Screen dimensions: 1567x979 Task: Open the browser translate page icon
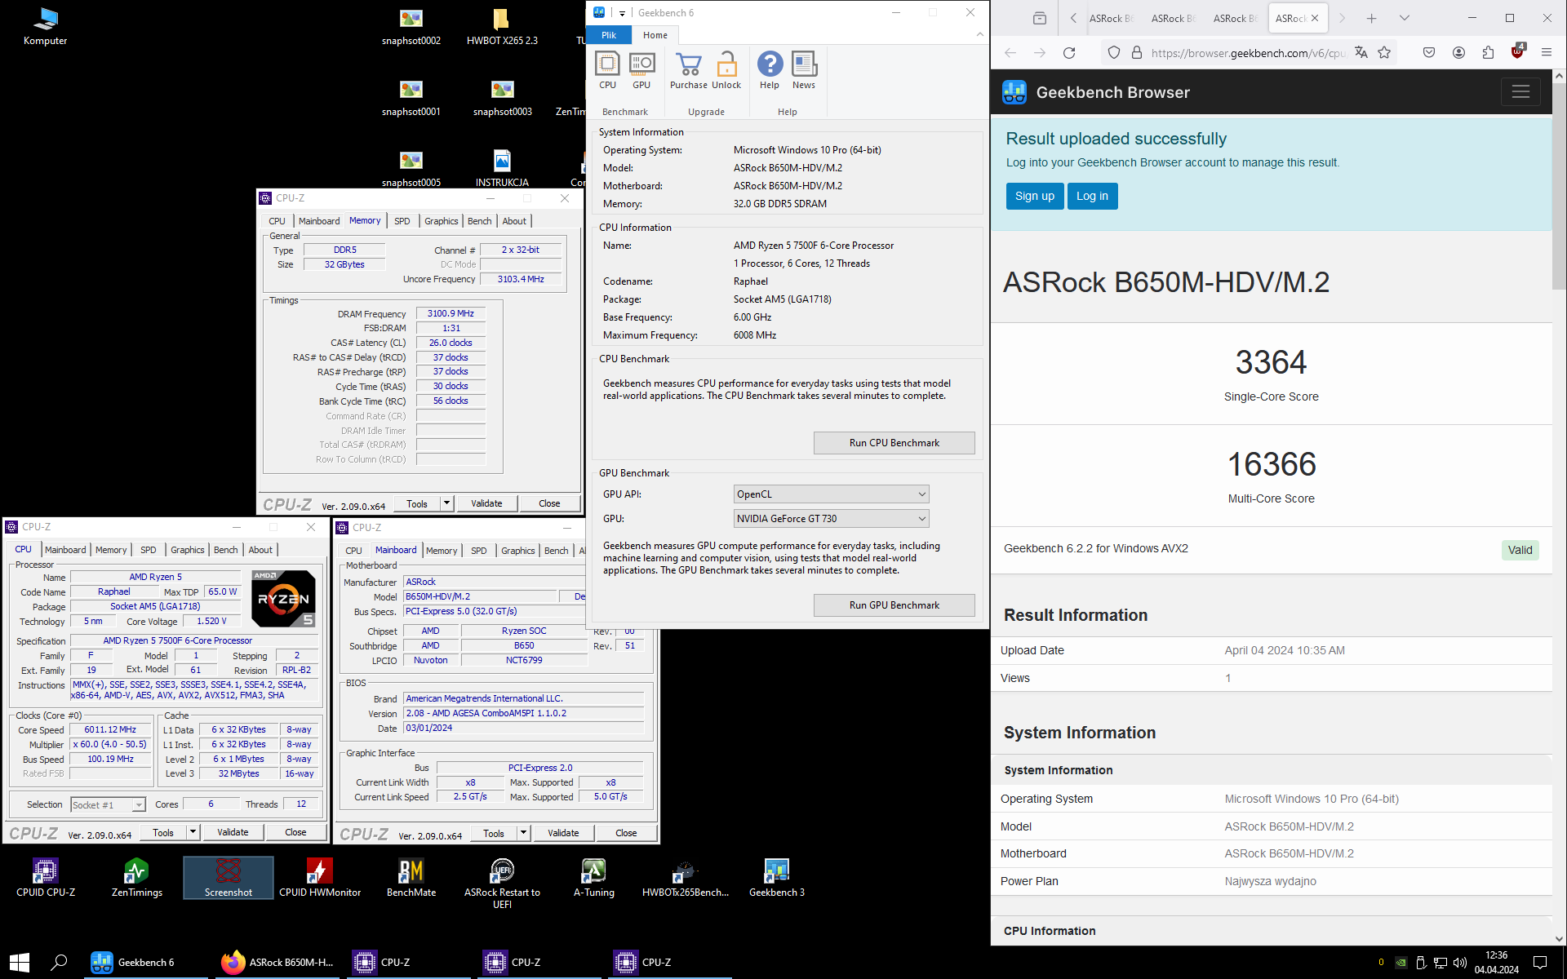pyautogui.click(x=1361, y=53)
